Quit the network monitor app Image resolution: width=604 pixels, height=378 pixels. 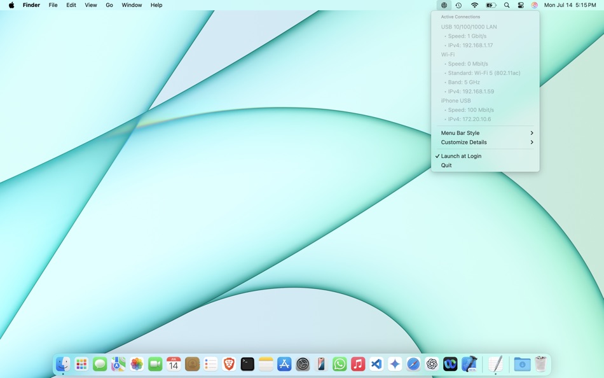(x=446, y=165)
